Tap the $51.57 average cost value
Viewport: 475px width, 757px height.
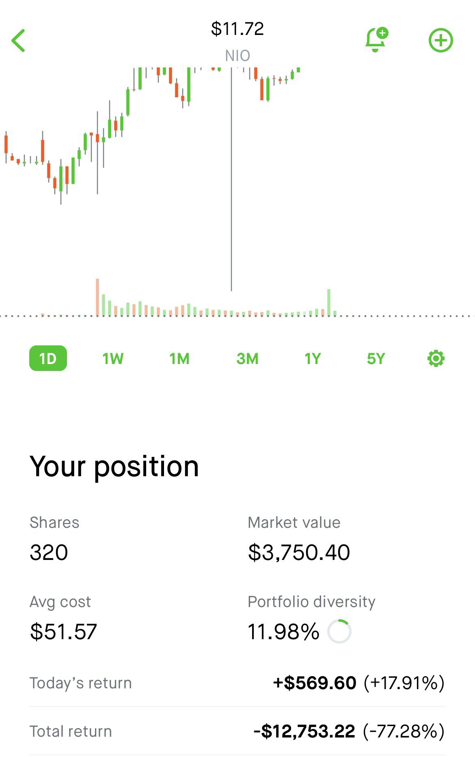63,631
